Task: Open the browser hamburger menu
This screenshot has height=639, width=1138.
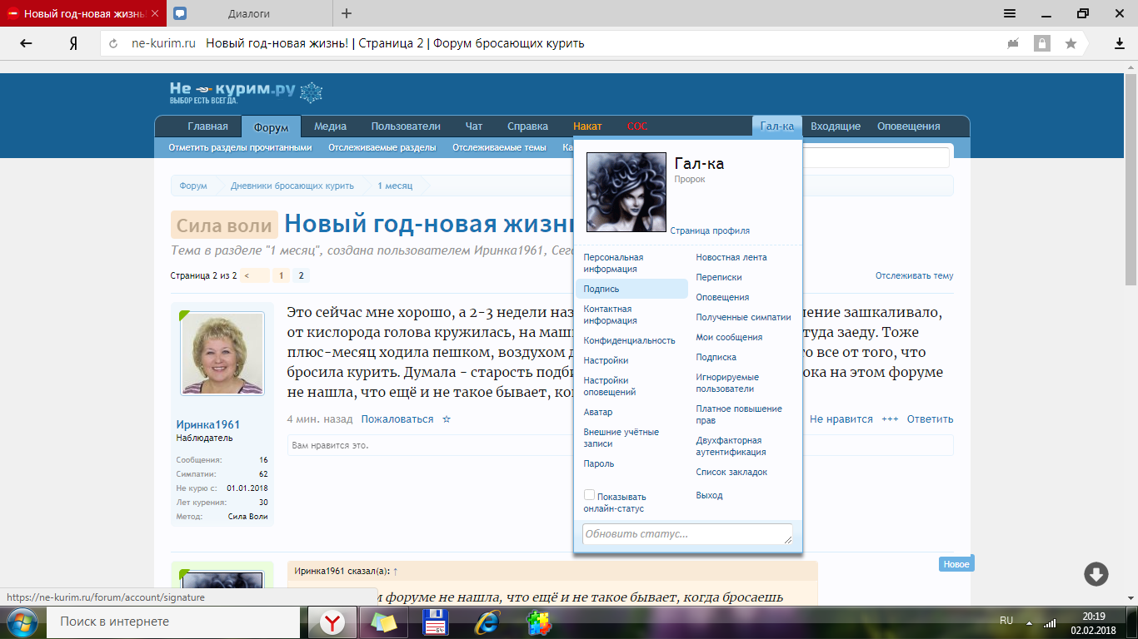Action: pyautogui.click(x=1010, y=13)
